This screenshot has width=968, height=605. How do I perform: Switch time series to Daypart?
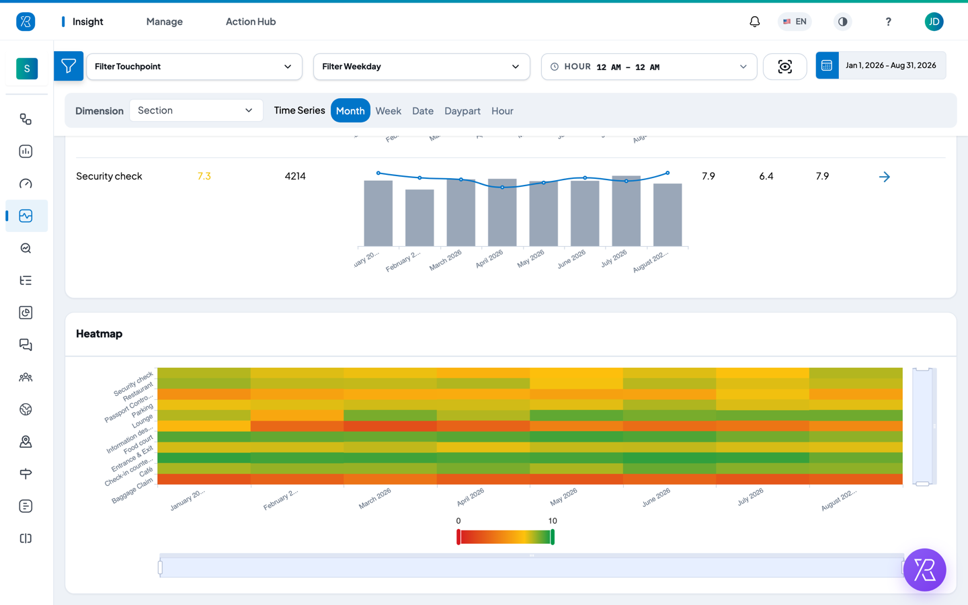[x=462, y=111]
